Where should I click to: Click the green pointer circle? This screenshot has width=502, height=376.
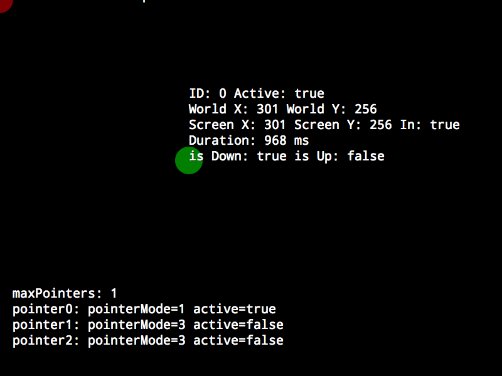point(189,160)
